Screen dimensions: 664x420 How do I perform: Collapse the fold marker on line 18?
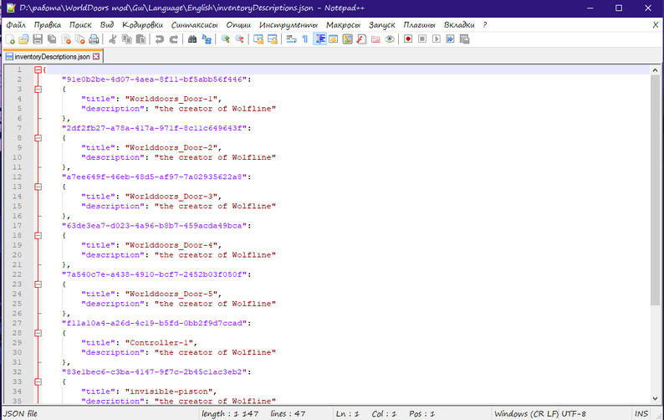click(x=38, y=235)
